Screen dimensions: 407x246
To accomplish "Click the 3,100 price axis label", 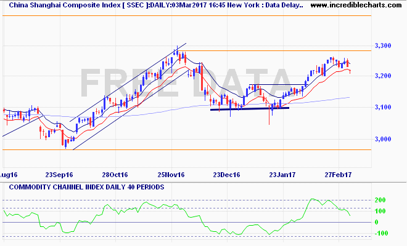I will pos(383,107).
